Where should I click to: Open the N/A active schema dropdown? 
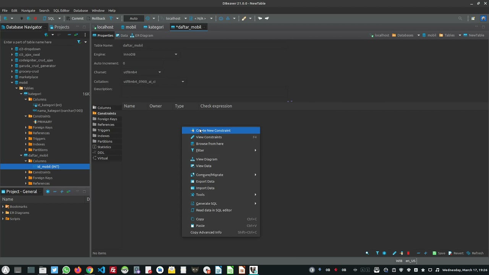(x=201, y=18)
